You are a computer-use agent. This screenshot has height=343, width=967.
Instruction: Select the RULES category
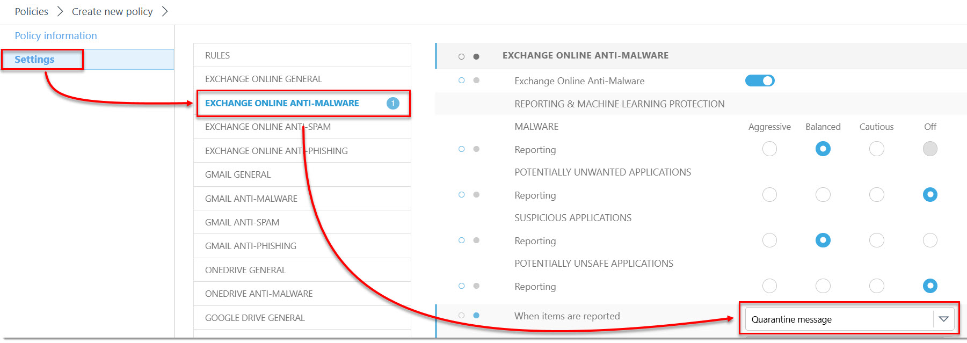[302, 55]
